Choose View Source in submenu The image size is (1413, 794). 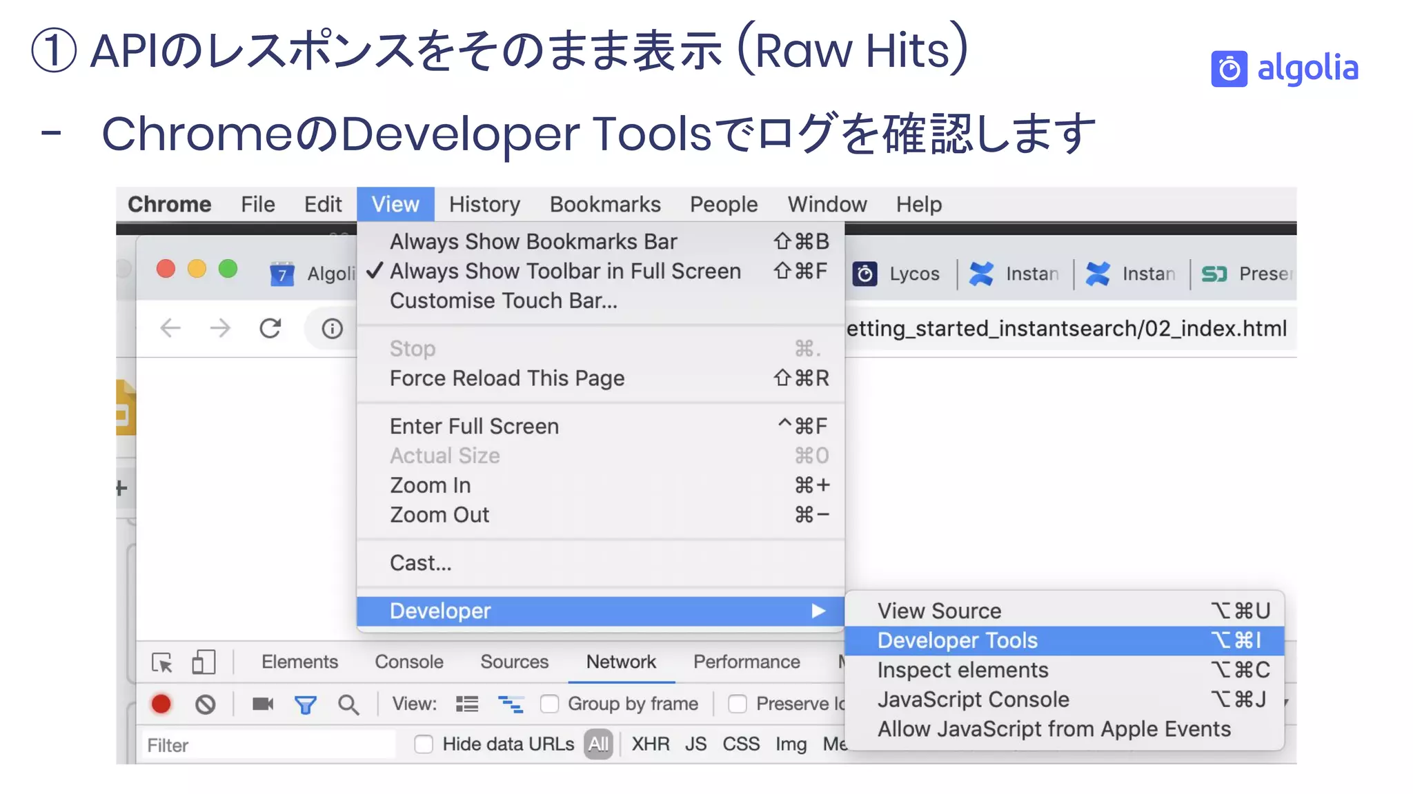click(x=1065, y=611)
